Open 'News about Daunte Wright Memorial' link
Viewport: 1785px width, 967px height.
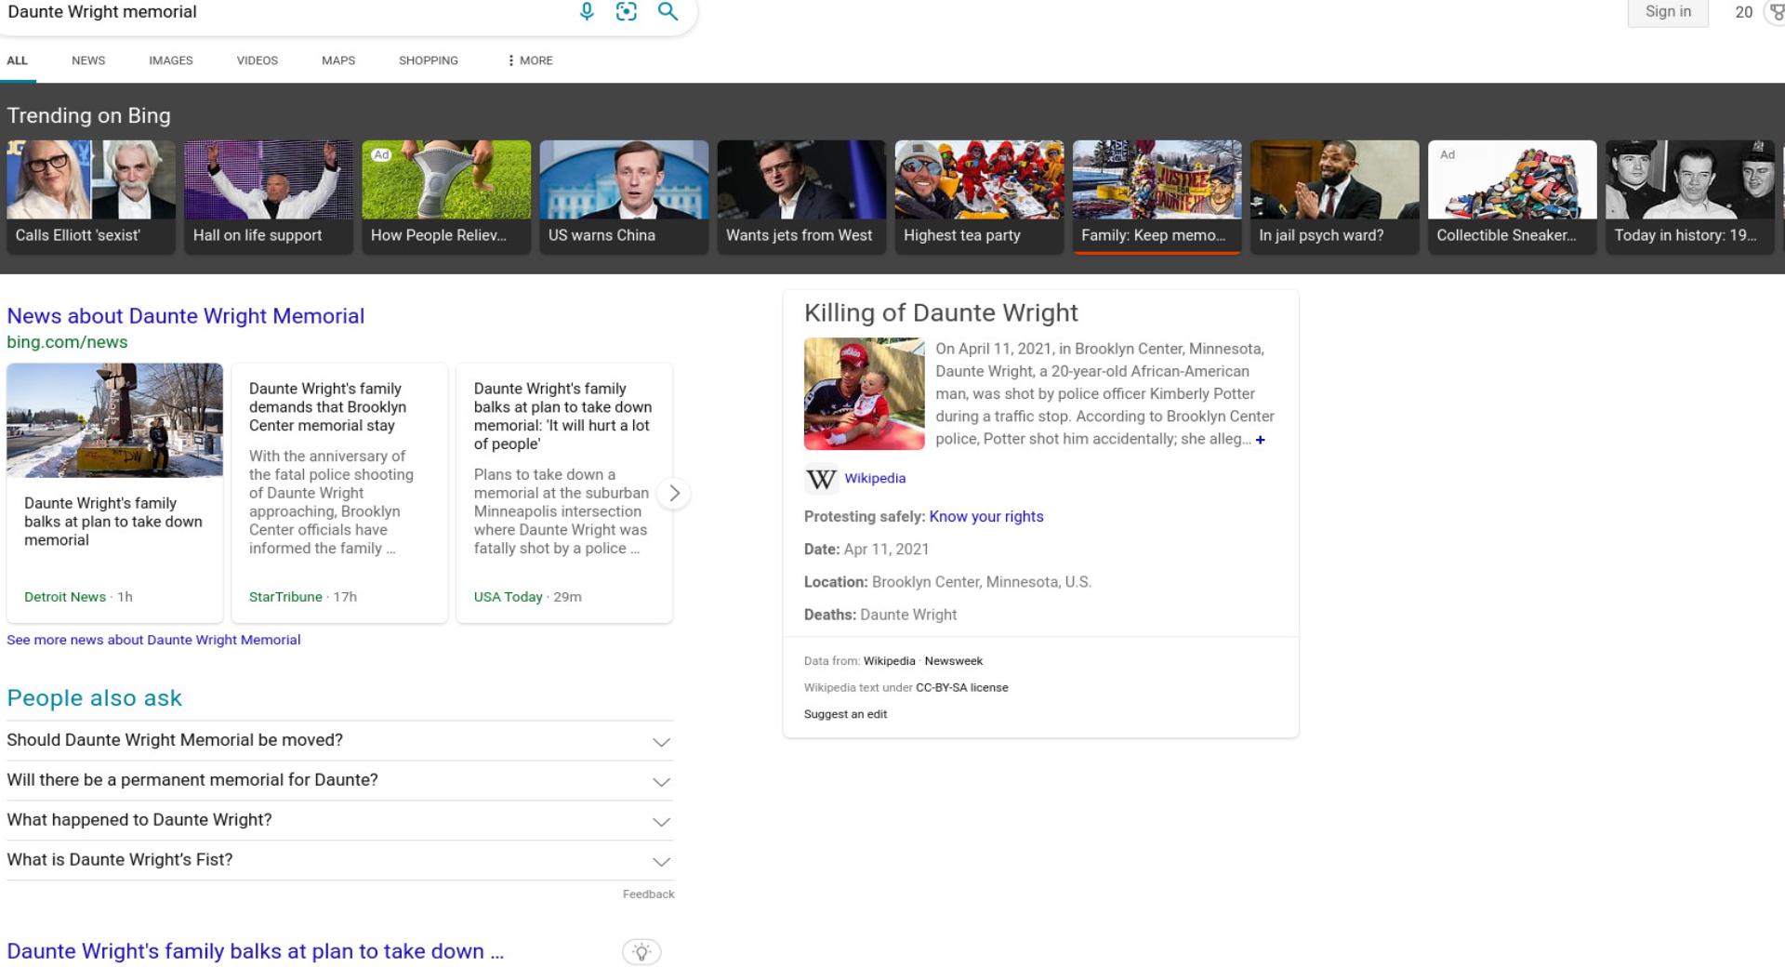pyautogui.click(x=186, y=316)
